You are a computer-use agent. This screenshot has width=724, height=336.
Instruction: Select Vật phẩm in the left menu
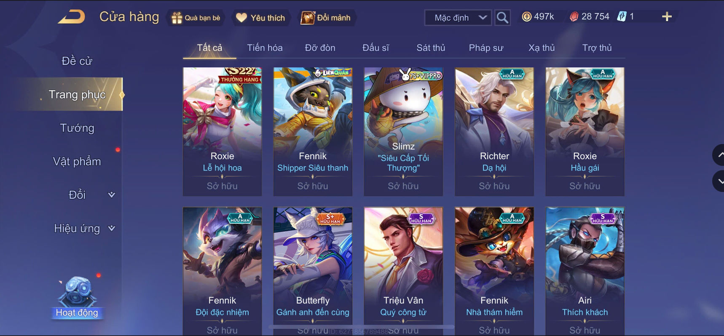coord(77,161)
